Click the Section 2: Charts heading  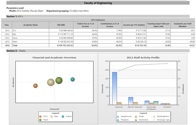pyautogui.click(x=98, y=51)
